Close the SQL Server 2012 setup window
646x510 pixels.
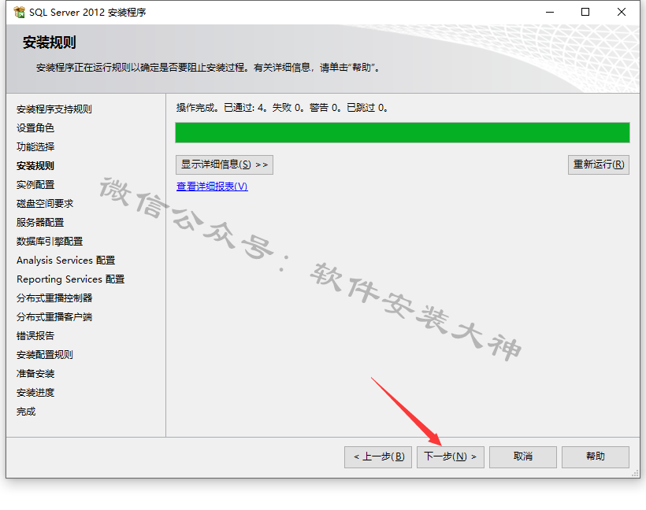622,13
